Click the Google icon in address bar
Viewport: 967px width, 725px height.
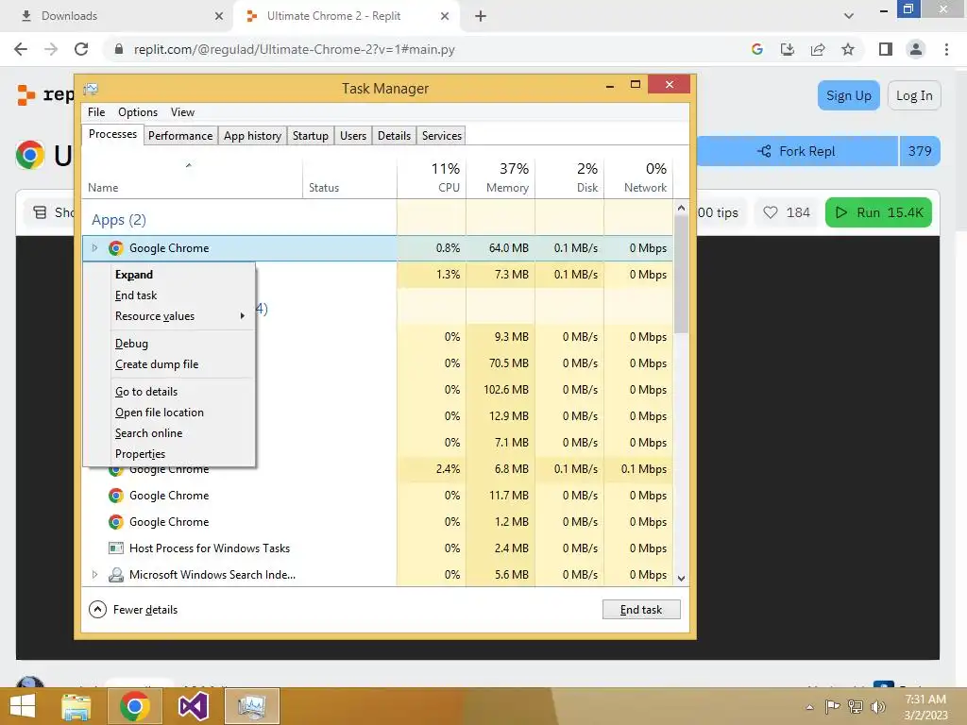757,49
